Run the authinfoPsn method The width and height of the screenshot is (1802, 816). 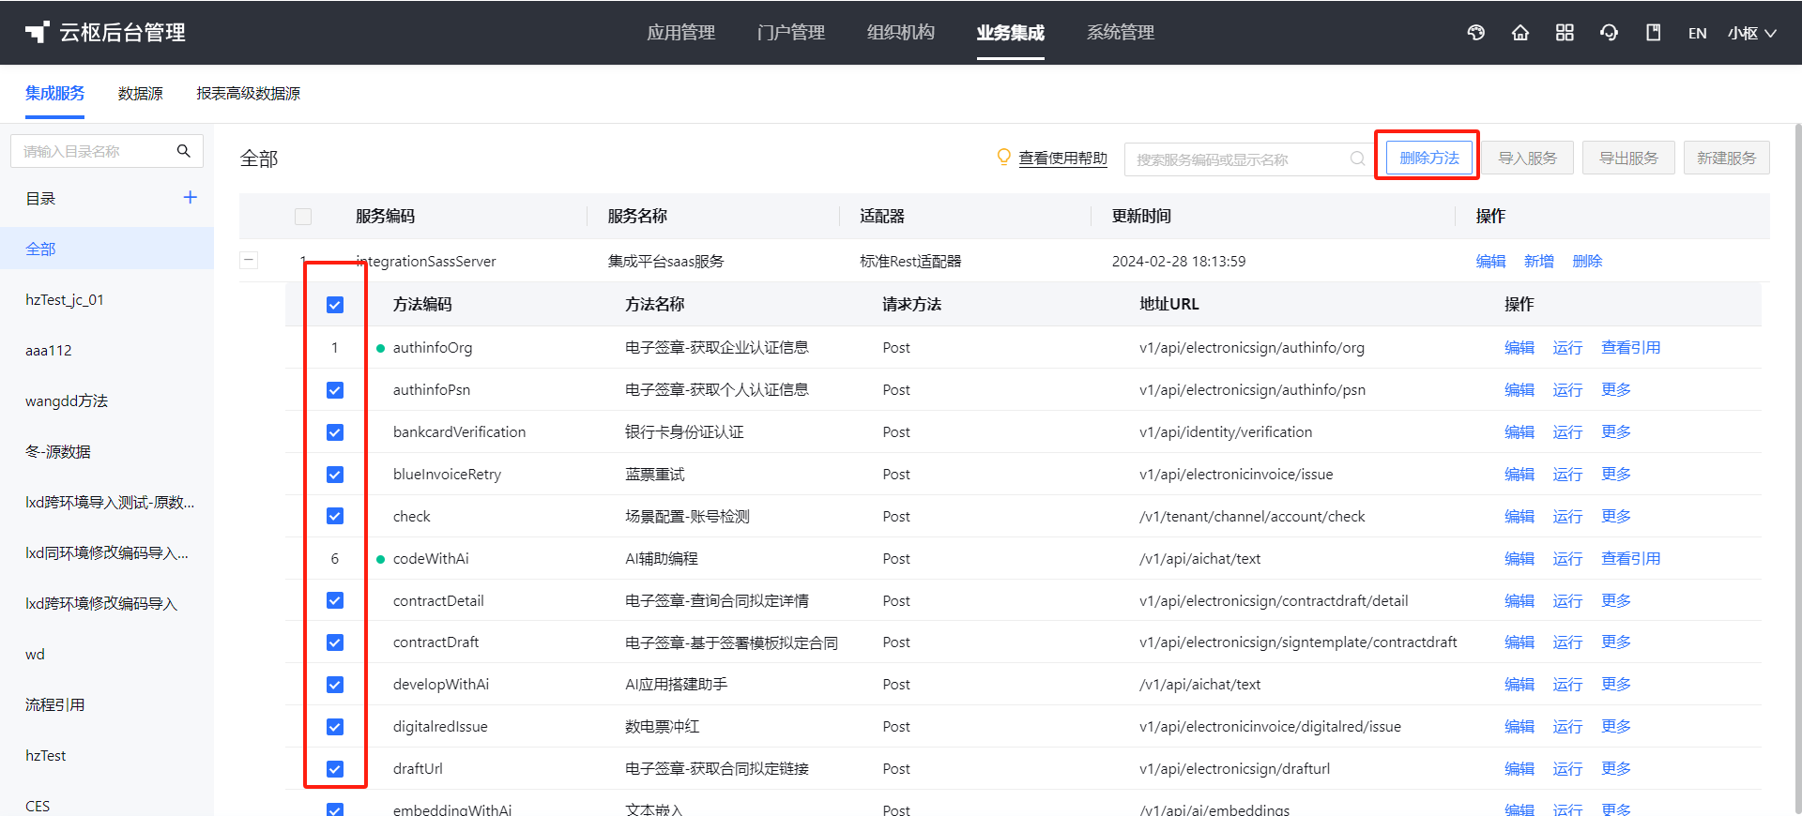(x=1567, y=390)
